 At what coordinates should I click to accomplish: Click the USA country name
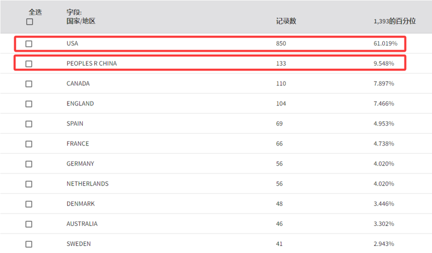(x=72, y=44)
